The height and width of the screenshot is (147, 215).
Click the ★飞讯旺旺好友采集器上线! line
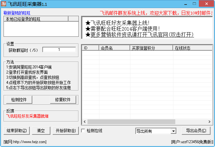click(x=118, y=23)
